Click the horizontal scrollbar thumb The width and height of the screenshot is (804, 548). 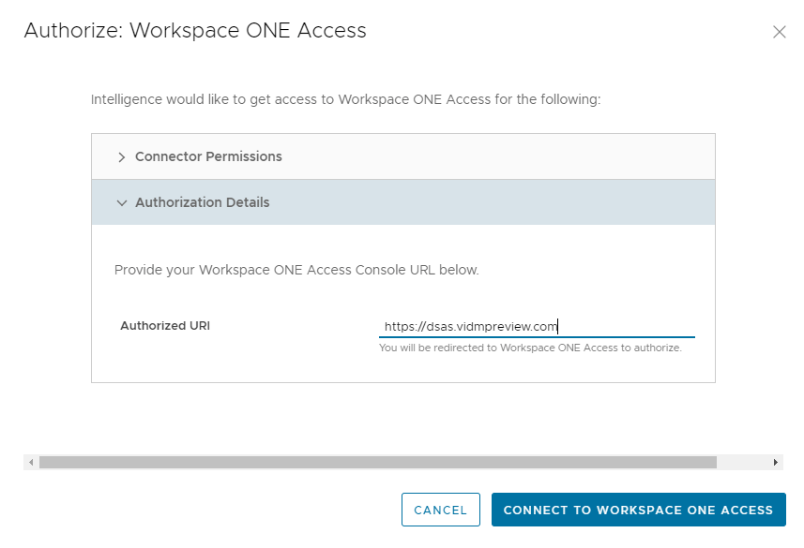[x=375, y=463]
